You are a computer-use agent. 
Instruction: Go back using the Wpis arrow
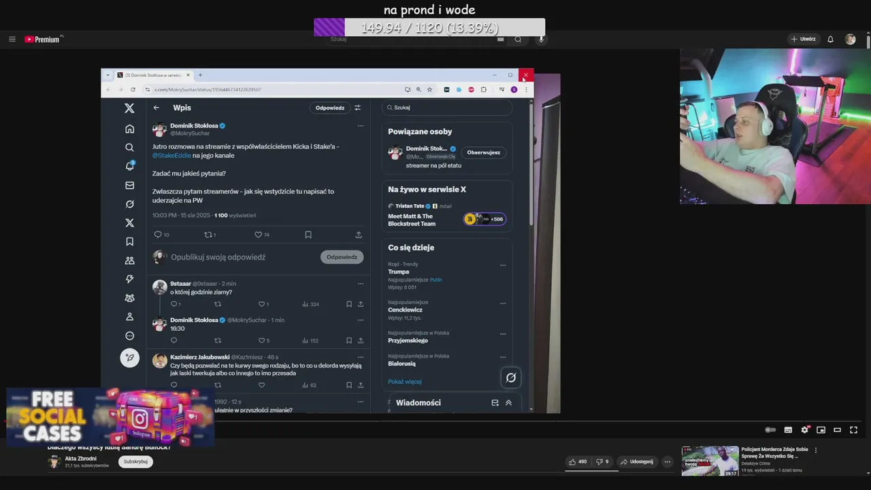156,108
